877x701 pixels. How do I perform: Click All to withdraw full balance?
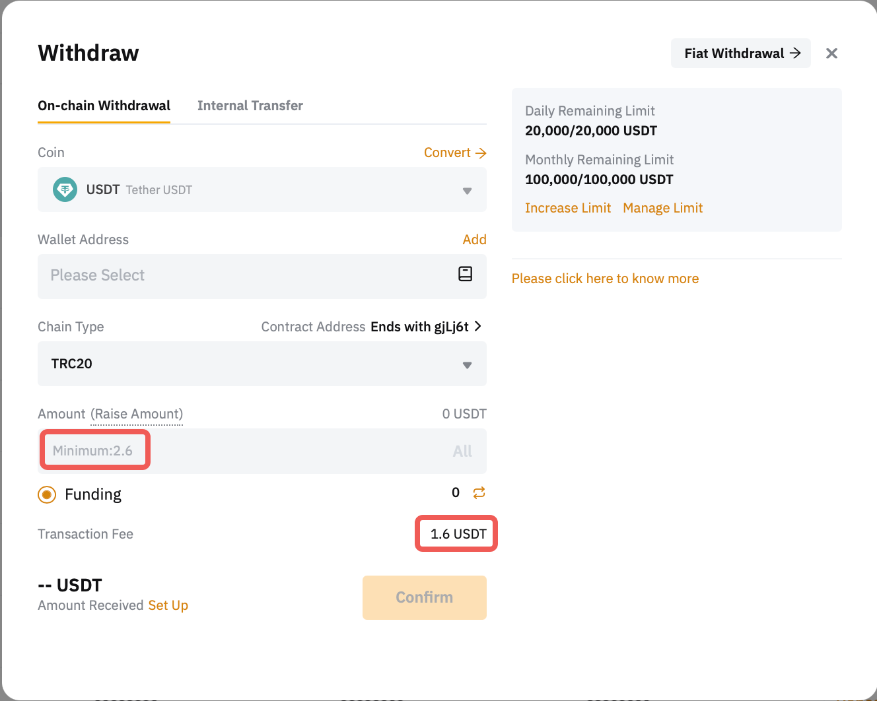(462, 451)
